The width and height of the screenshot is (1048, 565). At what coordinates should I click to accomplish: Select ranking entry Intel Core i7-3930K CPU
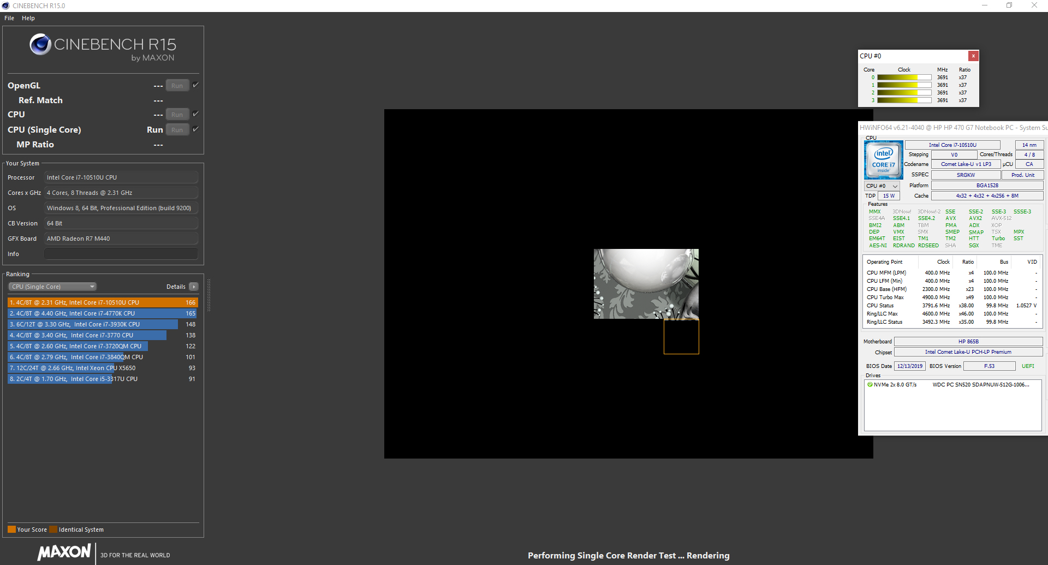point(103,324)
